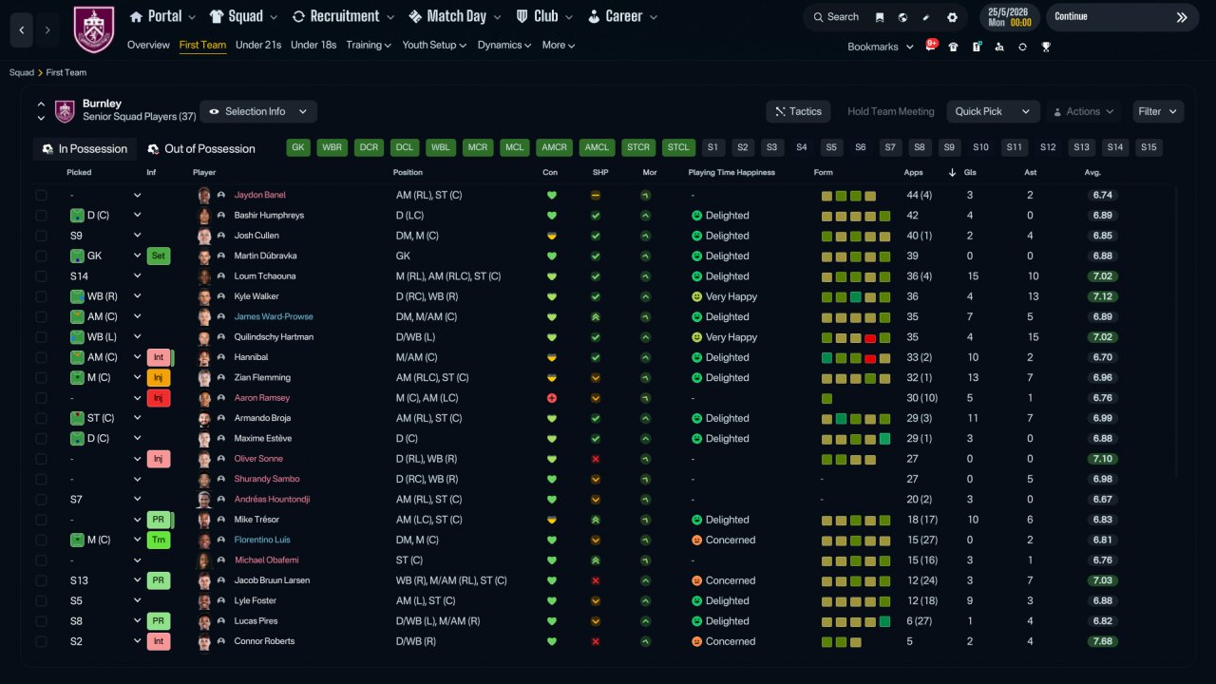Click the Set status badge for Martin Dúbravka
Image resolution: width=1216 pixels, height=684 pixels.
(x=159, y=256)
